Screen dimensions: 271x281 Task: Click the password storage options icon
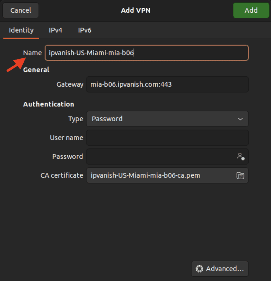pyautogui.click(x=241, y=157)
